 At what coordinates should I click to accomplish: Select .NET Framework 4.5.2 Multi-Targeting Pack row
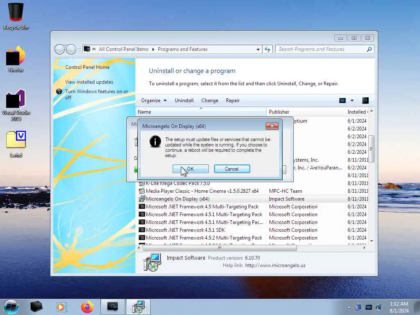pos(253,237)
